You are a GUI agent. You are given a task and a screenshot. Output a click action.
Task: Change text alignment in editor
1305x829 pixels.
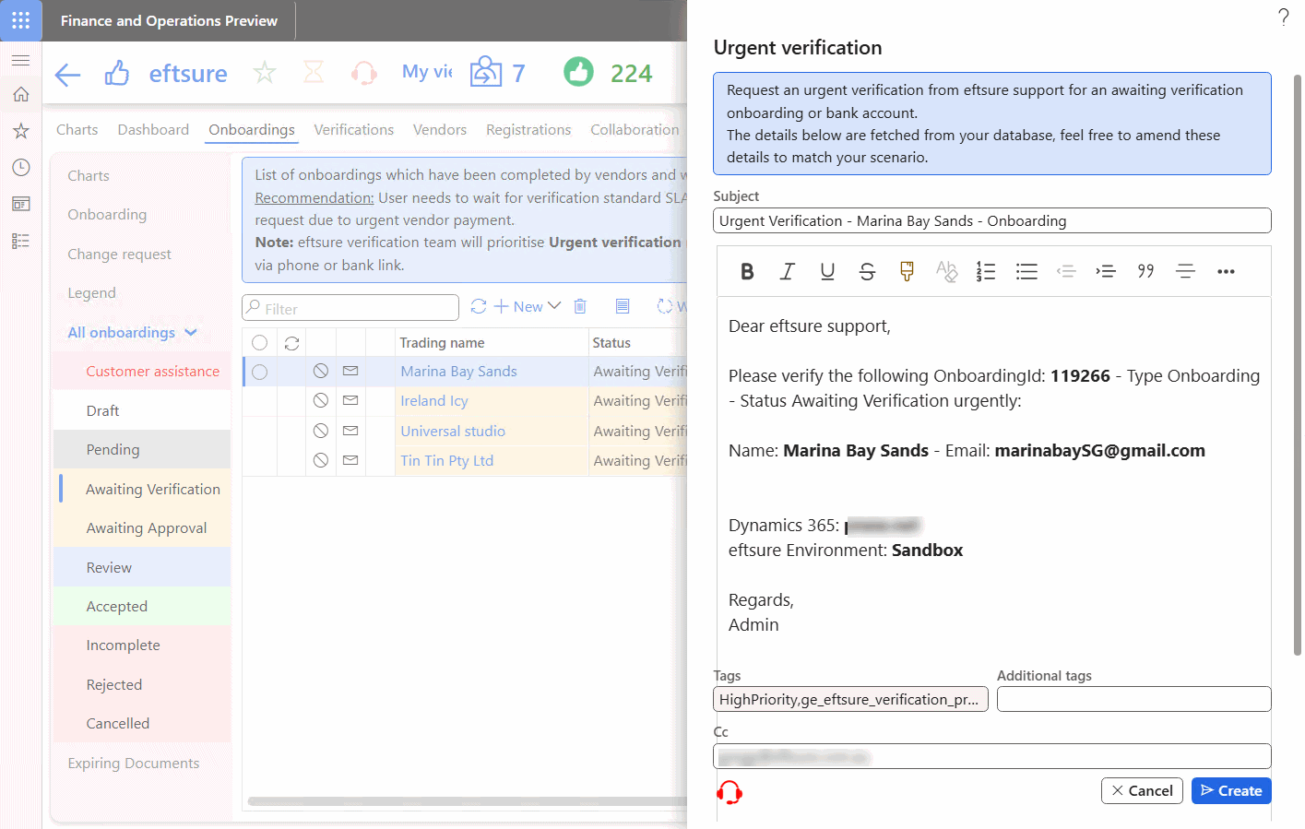pos(1185,271)
